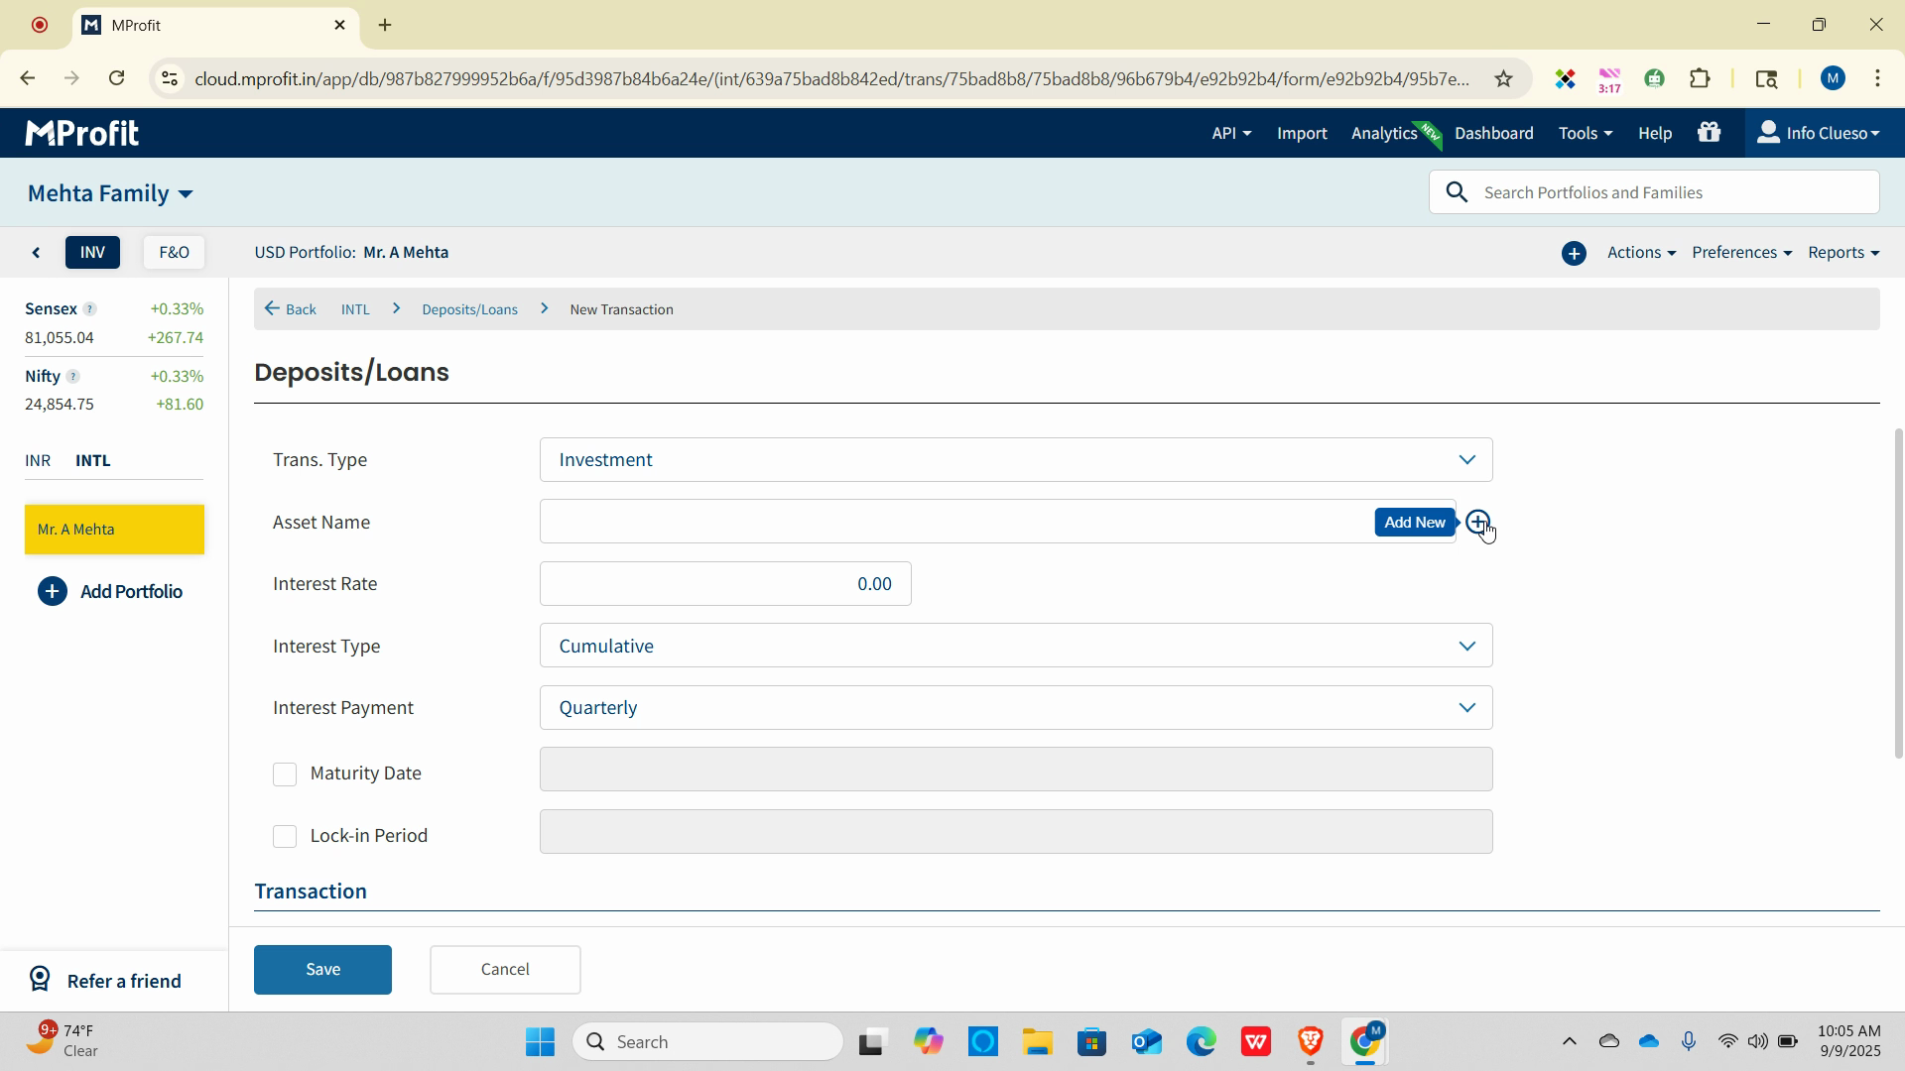Click the Interest Rate input field
This screenshot has width=1905, height=1071.
click(x=725, y=584)
